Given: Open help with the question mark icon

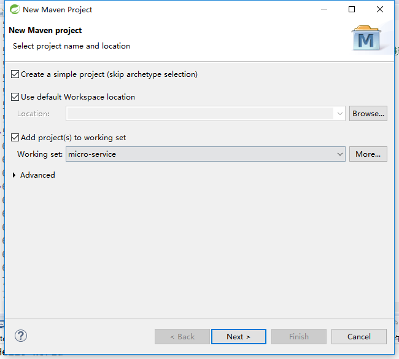Looking at the screenshot, I should click(x=21, y=336).
